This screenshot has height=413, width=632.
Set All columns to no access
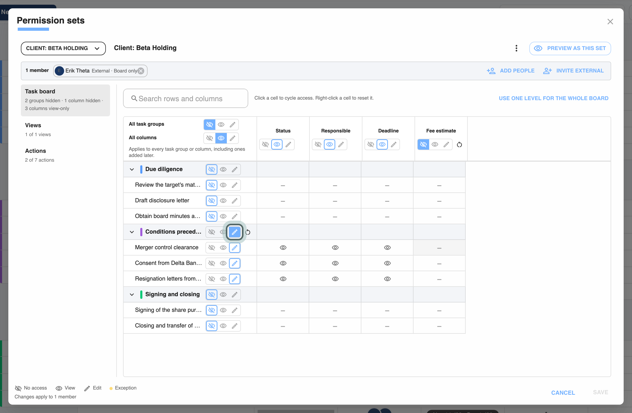[x=210, y=138]
